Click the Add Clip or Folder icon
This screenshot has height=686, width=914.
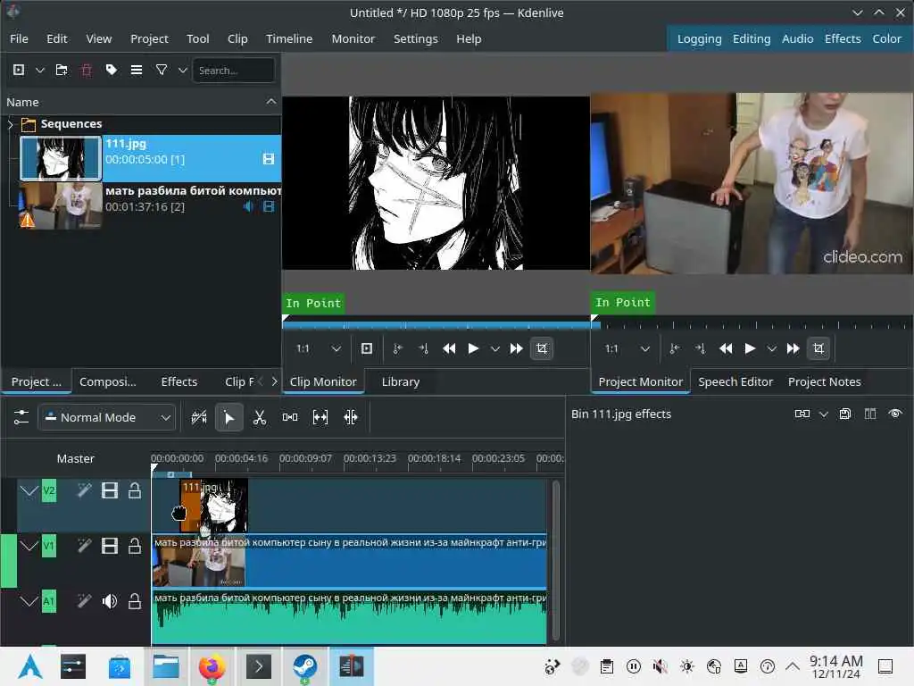click(19, 70)
